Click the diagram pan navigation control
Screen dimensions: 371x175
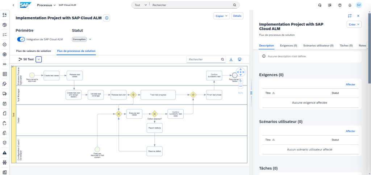(241, 72)
